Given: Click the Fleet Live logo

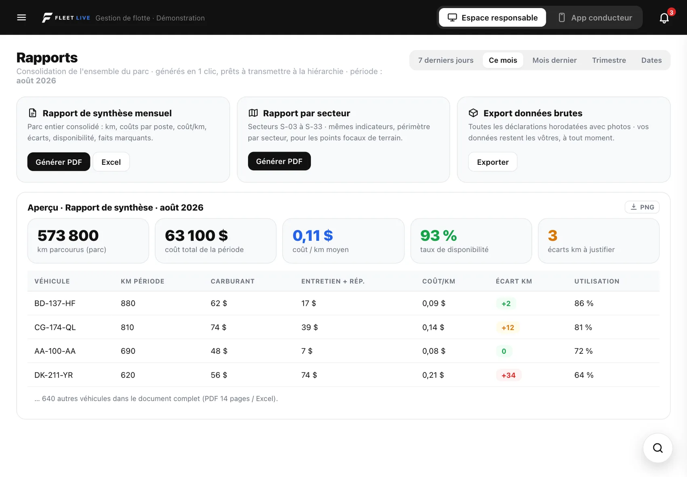Looking at the screenshot, I should [x=66, y=18].
